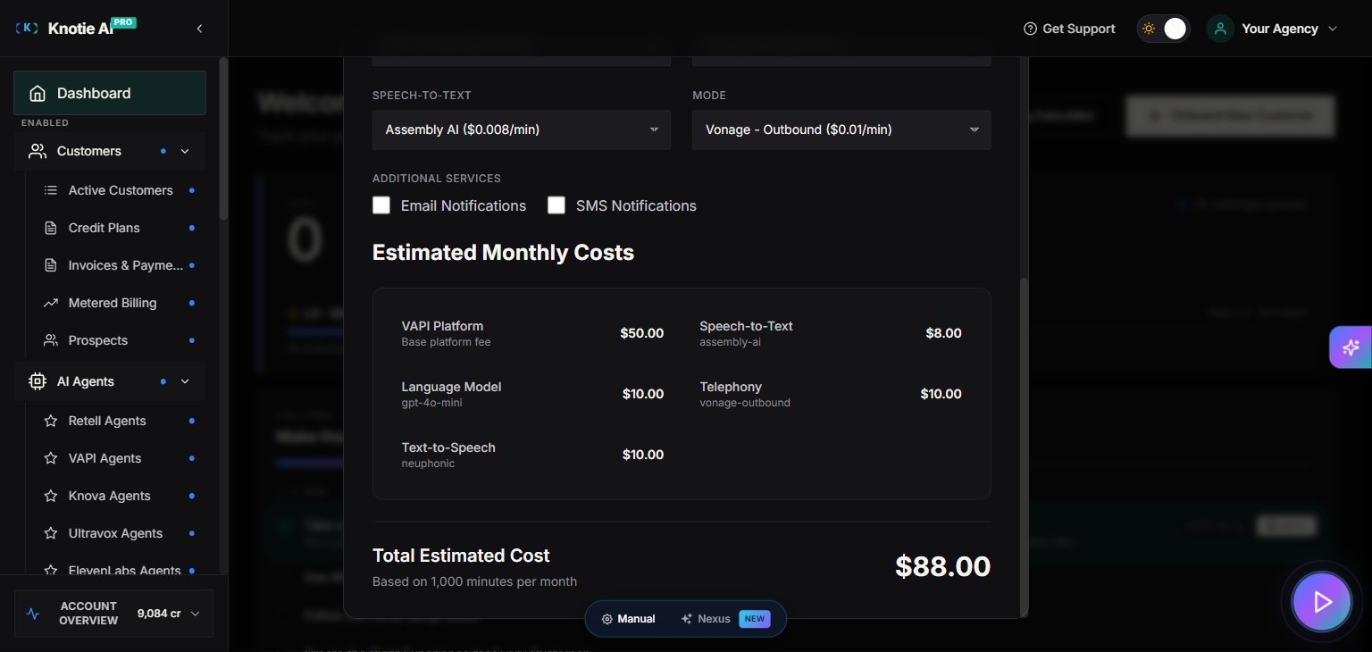The width and height of the screenshot is (1372, 652).
Task: Open the Mode Vonage - Outbound dropdown
Action: pos(841,130)
